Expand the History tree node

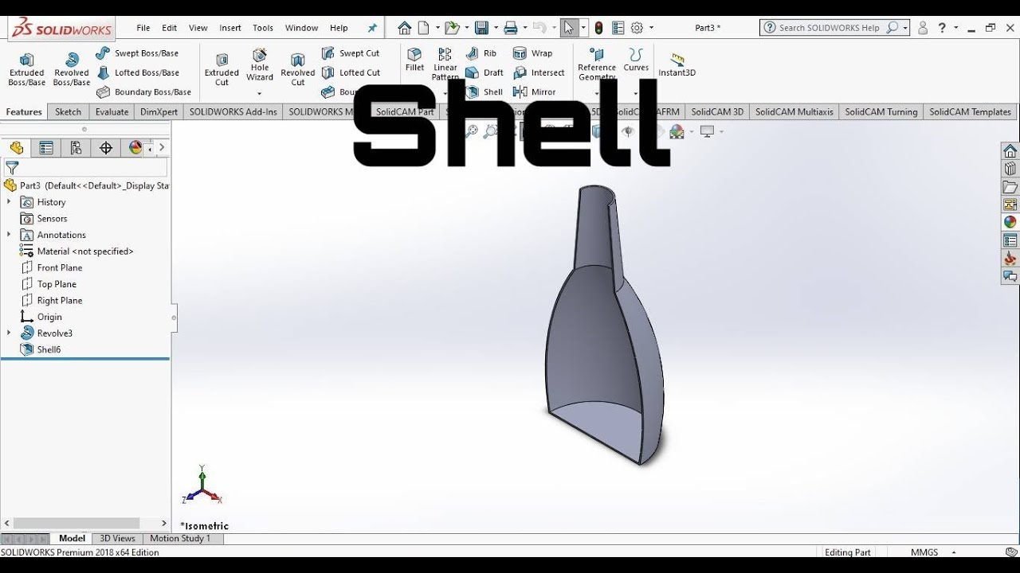[x=9, y=202]
